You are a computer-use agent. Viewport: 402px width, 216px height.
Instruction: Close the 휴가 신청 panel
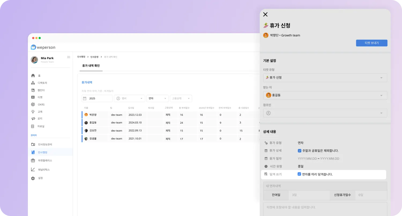pos(265,14)
